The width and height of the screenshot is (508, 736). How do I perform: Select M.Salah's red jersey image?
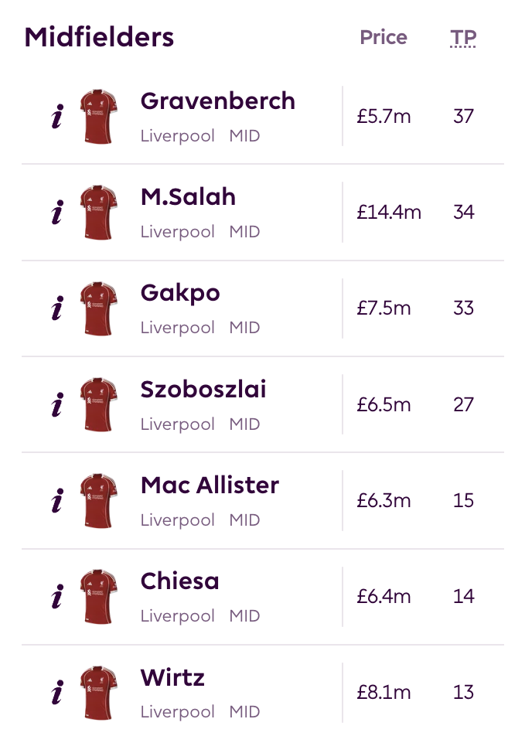[98, 213]
